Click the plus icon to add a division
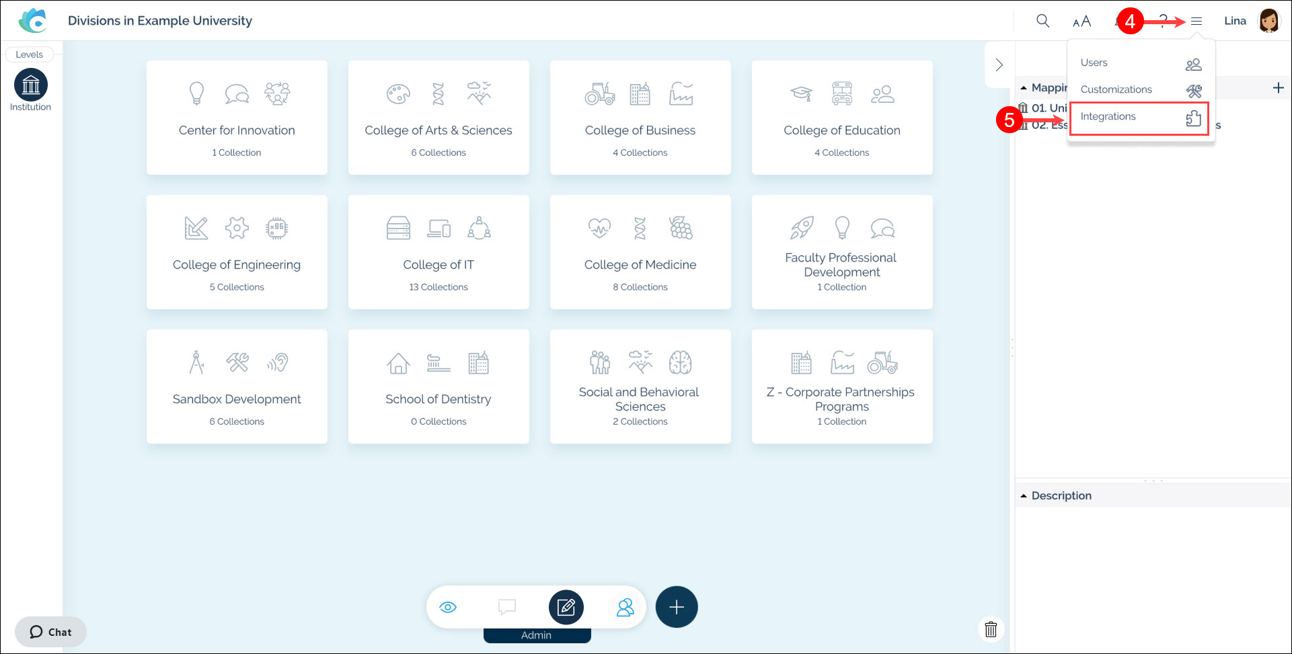The height and width of the screenshot is (654, 1292). (x=677, y=606)
